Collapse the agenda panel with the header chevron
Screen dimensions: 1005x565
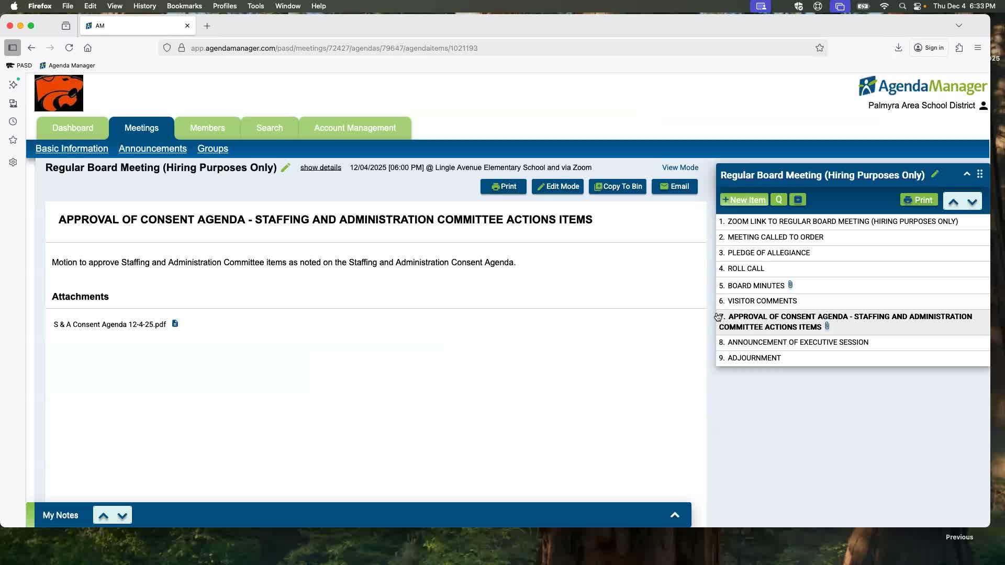tap(967, 174)
